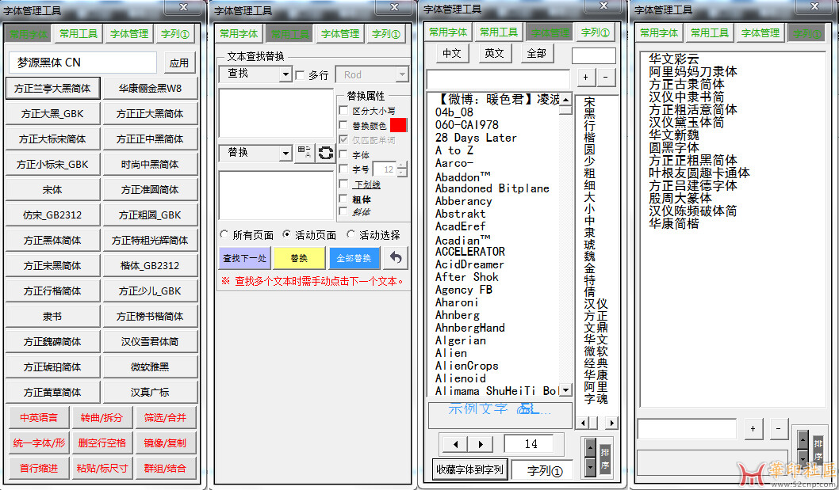Open the disabled Rod dropdown
Viewport: 839px width, 490px height.
[x=401, y=74]
